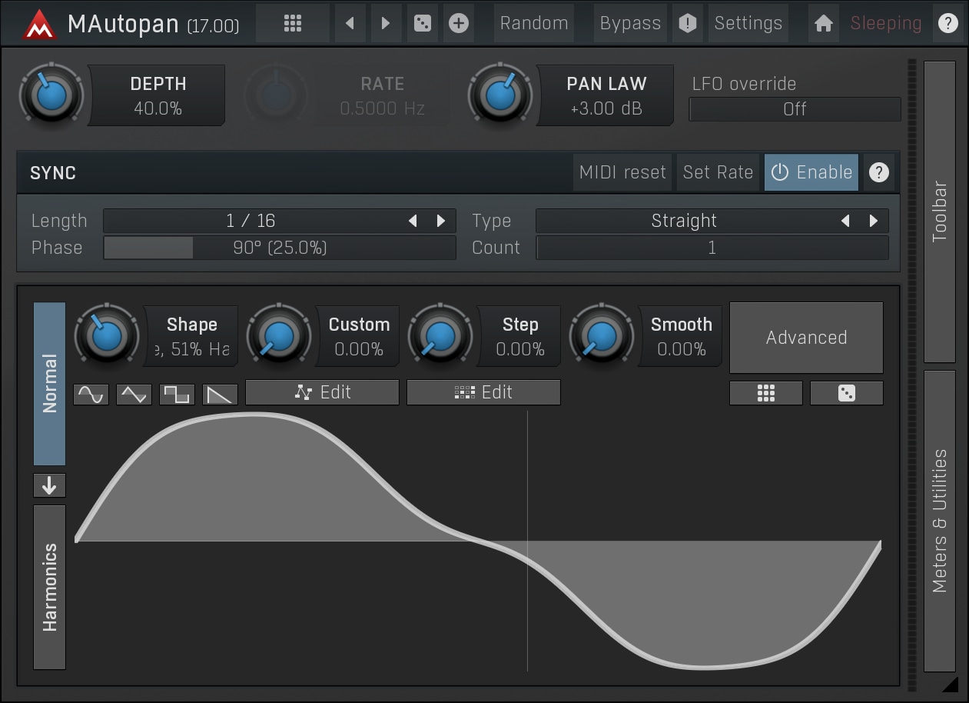Select the sine wave shape icon

pyautogui.click(x=91, y=395)
